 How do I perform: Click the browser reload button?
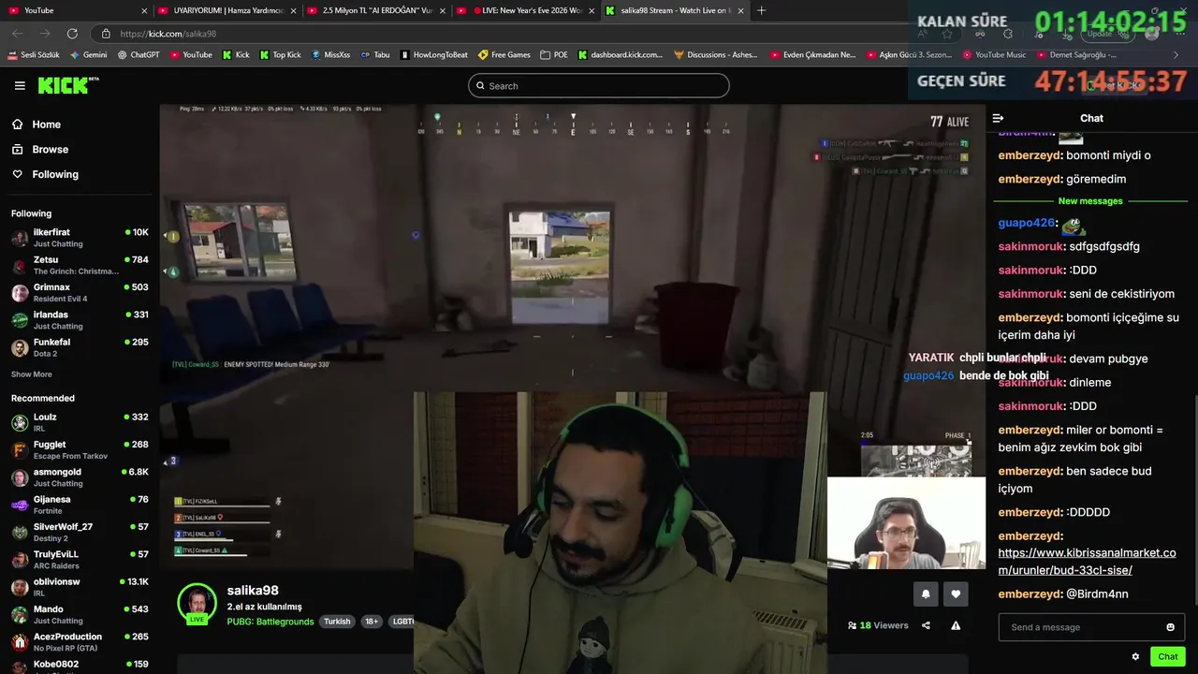point(72,34)
